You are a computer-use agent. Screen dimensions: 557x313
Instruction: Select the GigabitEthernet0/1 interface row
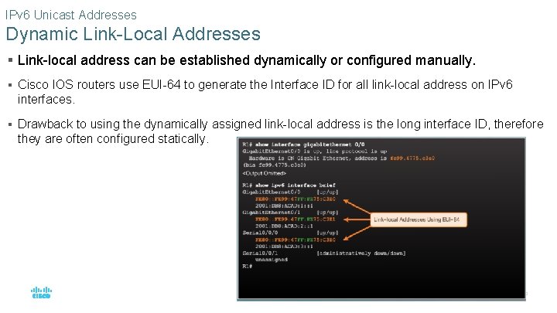pos(290,213)
